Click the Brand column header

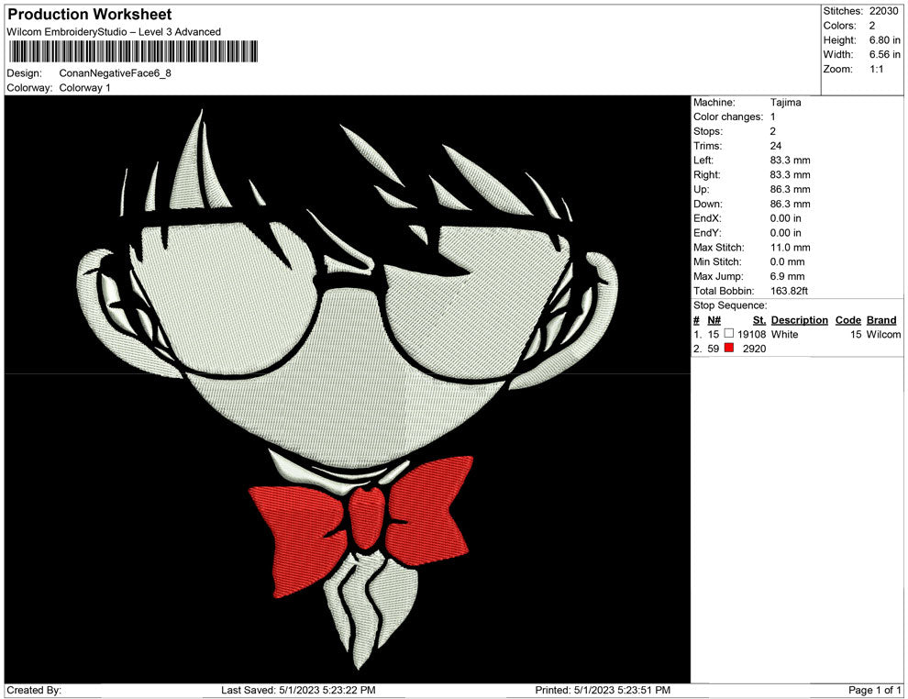[x=880, y=319]
